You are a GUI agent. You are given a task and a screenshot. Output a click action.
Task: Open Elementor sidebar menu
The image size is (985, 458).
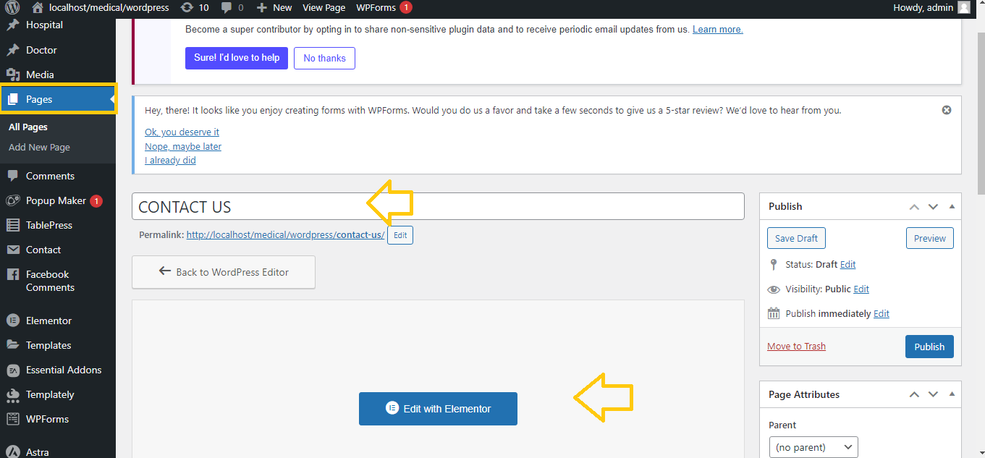48,321
